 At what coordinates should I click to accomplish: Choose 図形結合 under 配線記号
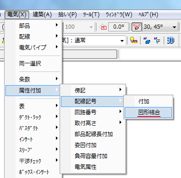click(148, 112)
